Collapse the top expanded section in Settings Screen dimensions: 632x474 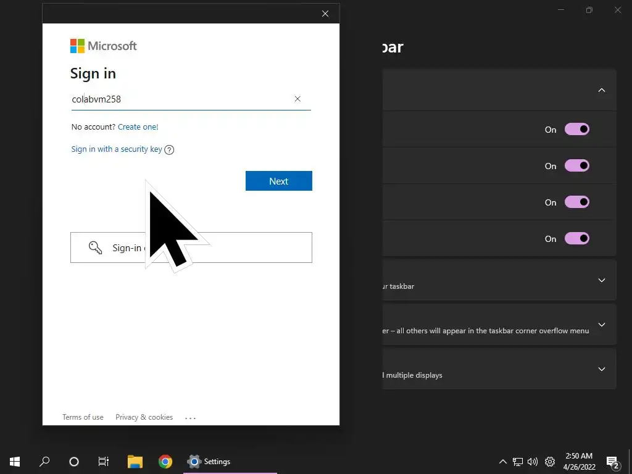pyautogui.click(x=601, y=90)
